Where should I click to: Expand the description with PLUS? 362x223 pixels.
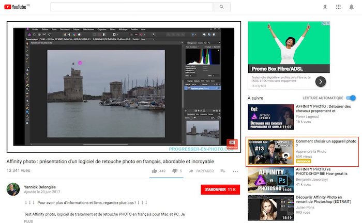28,221
